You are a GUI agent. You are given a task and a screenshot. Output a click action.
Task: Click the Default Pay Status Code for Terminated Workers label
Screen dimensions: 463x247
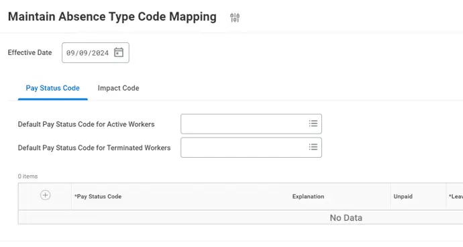(94, 148)
